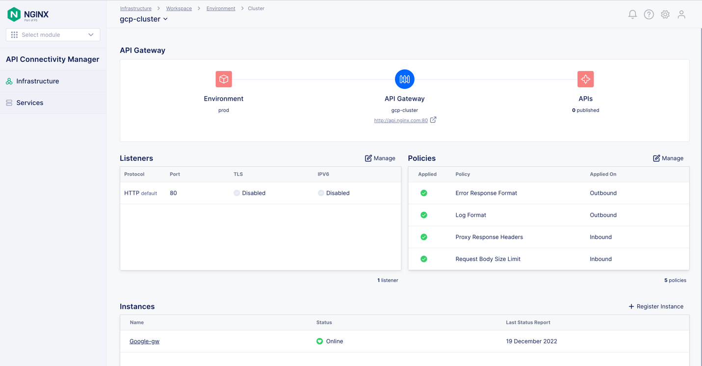Image resolution: width=702 pixels, height=366 pixels.
Task: Click the notifications bell icon
Action: [632, 14]
